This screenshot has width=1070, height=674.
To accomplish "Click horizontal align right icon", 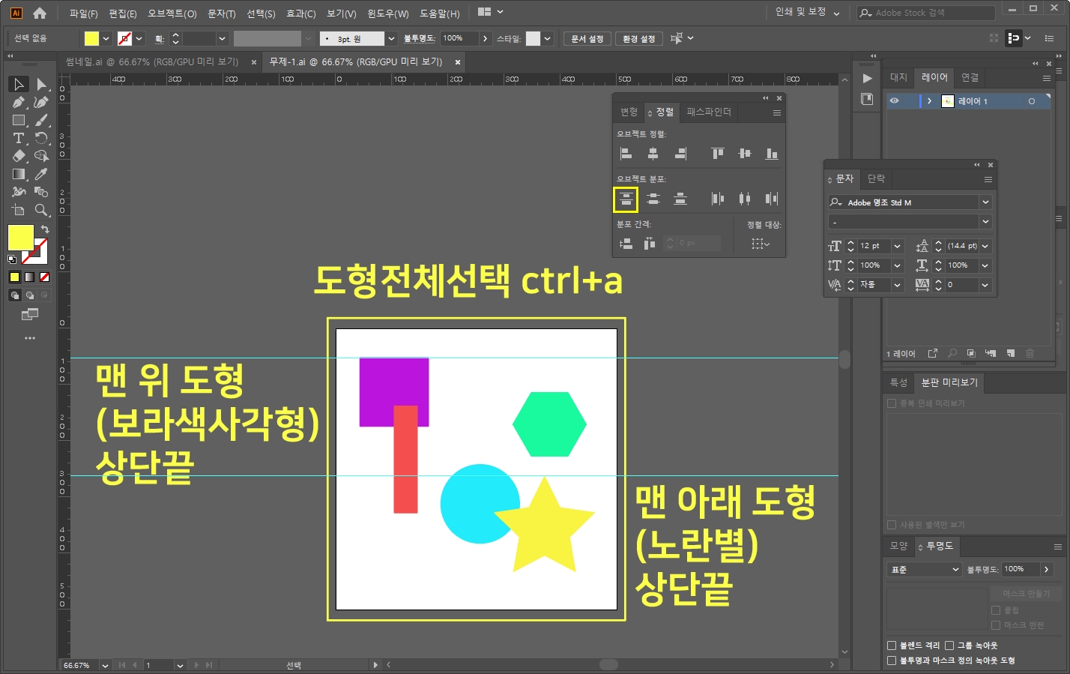I will point(680,154).
